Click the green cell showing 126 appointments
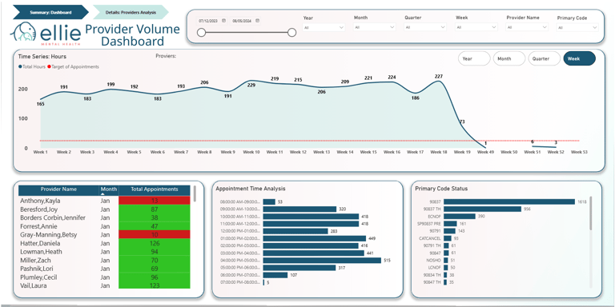The height and width of the screenshot is (307, 615). 154,243
